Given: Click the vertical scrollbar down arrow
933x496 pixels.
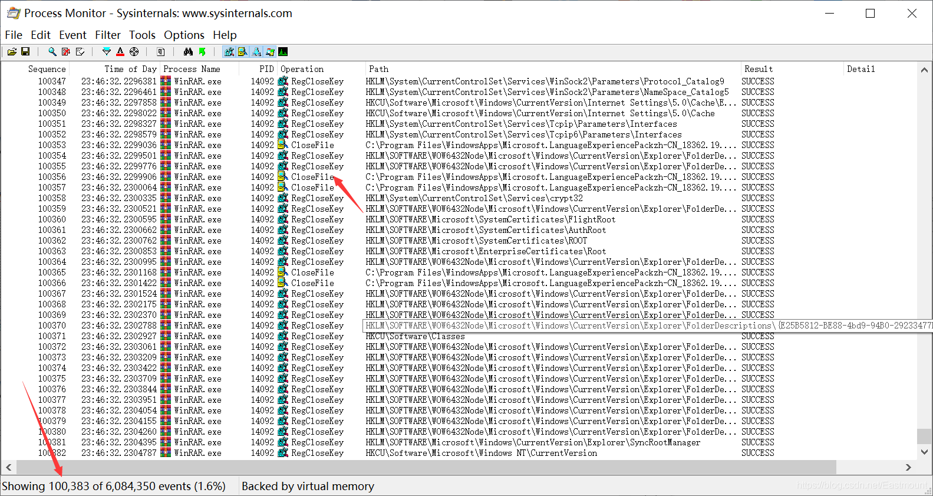Looking at the screenshot, I should [x=924, y=452].
